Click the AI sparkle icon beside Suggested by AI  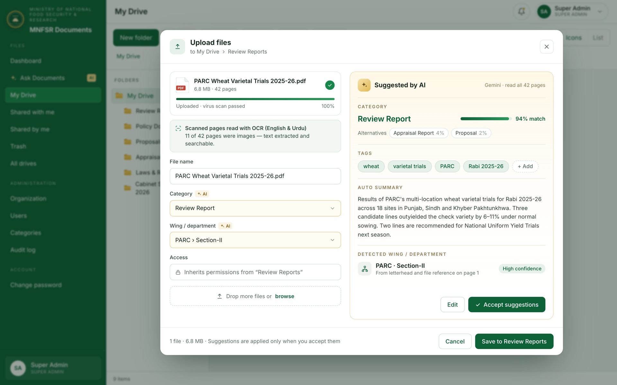[364, 85]
